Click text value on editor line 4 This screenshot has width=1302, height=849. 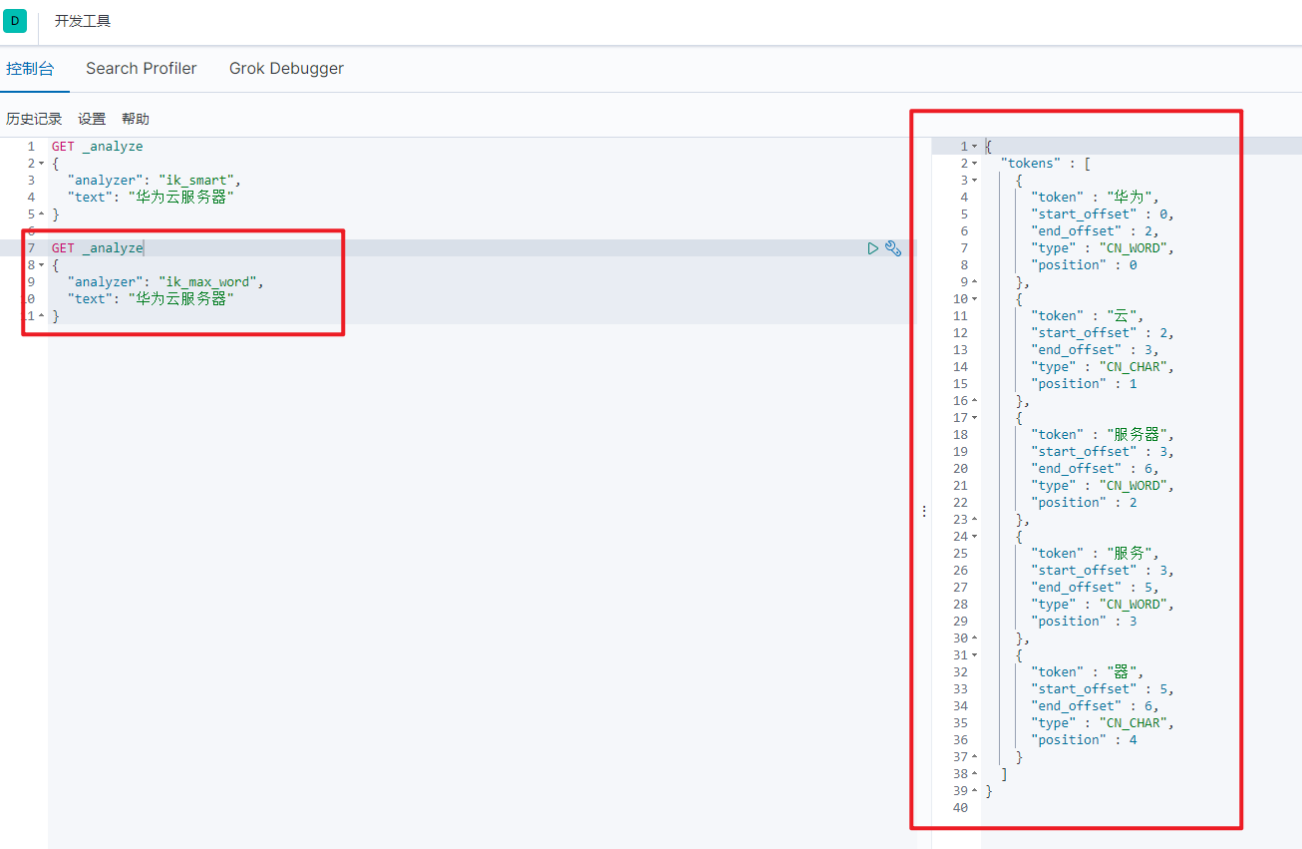point(180,198)
